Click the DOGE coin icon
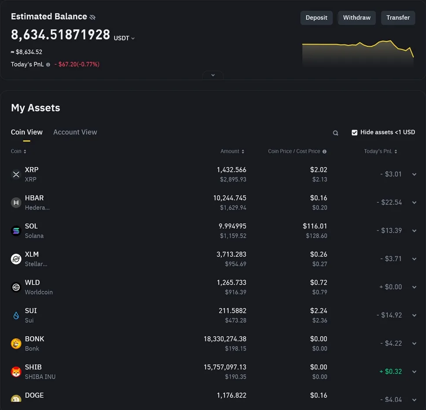426x410 pixels. tap(16, 399)
